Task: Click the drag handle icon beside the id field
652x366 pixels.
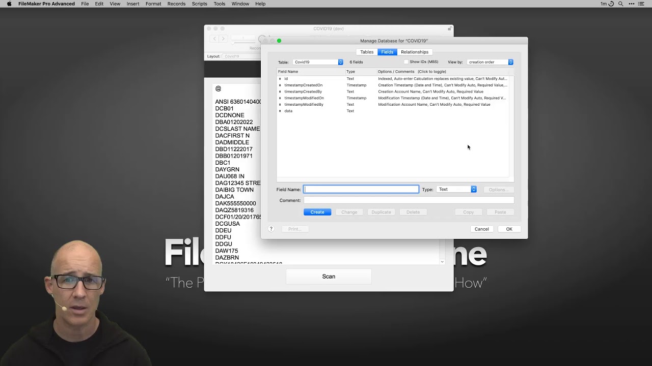Action: tap(280, 79)
